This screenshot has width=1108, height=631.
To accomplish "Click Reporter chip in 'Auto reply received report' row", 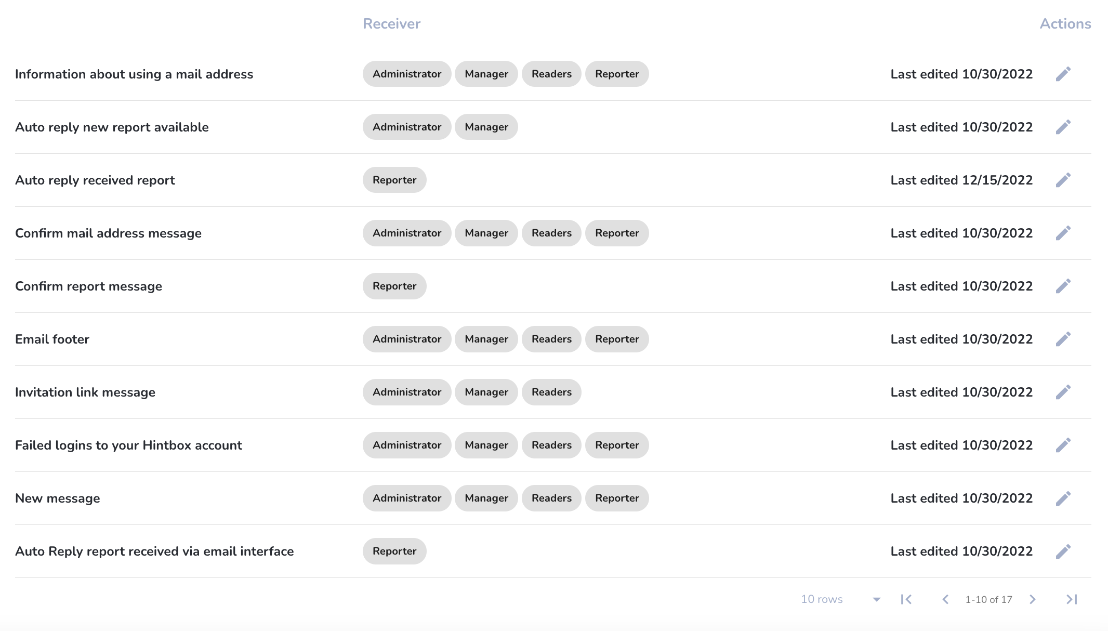I will click(x=394, y=180).
